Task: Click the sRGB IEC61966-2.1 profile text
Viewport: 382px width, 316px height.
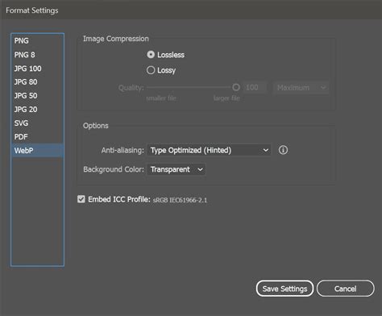Action: (x=180, y=200)
